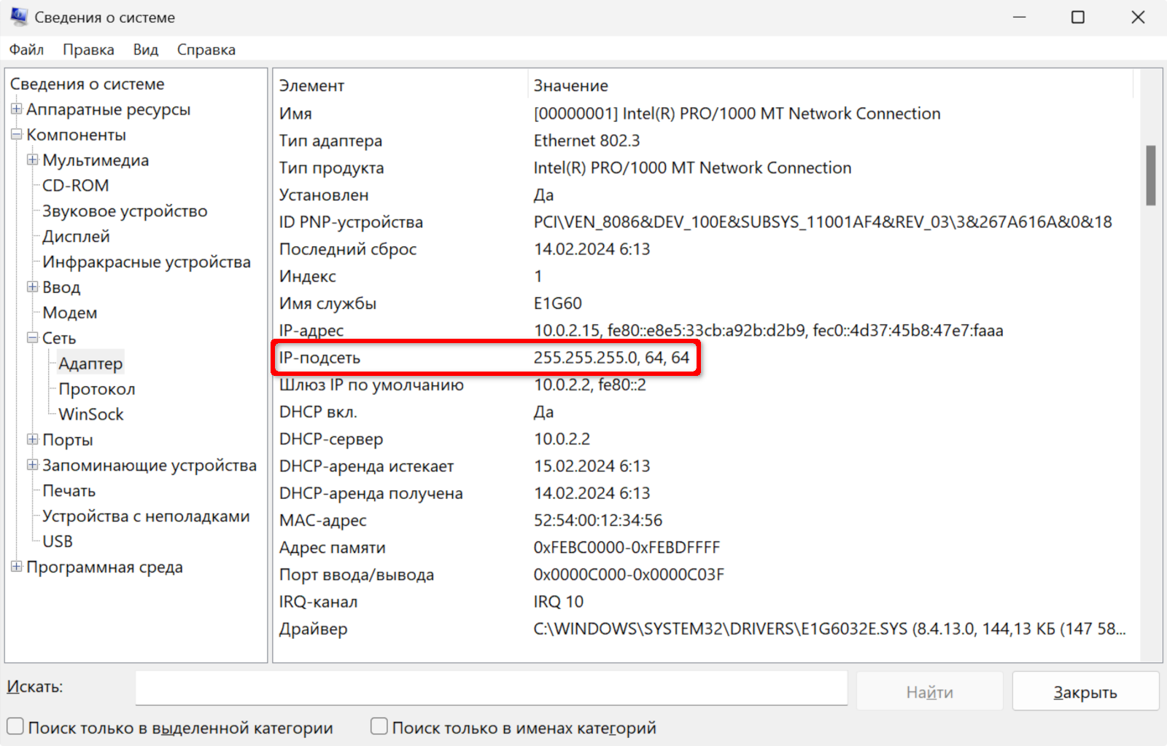Click the E1G60 service name value
The width and height of the screenshot is (1167, 746).
pos(558,303)
